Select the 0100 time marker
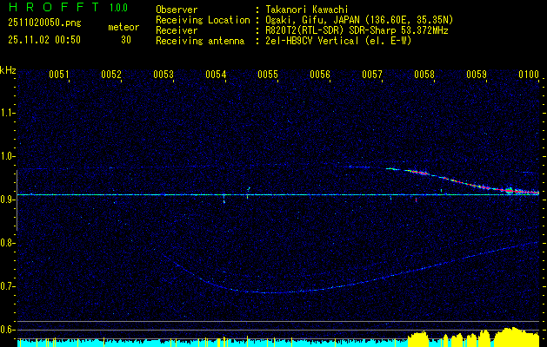Viewport: 547px width, 347px height. (x=529, y=75)
